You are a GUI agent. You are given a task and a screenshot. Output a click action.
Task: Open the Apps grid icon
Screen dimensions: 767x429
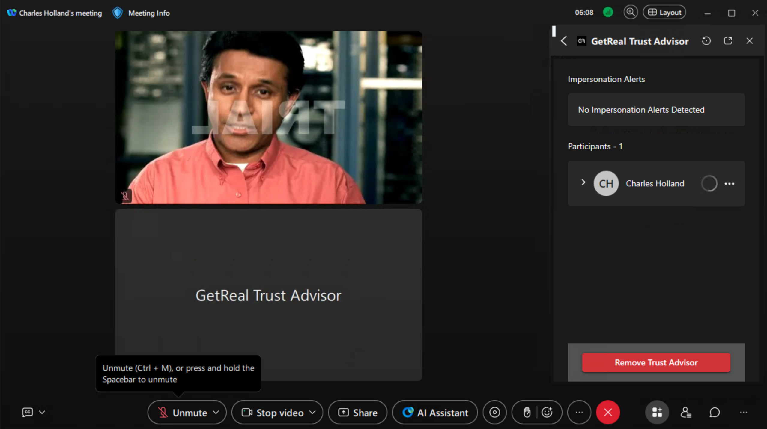(657, 412)
